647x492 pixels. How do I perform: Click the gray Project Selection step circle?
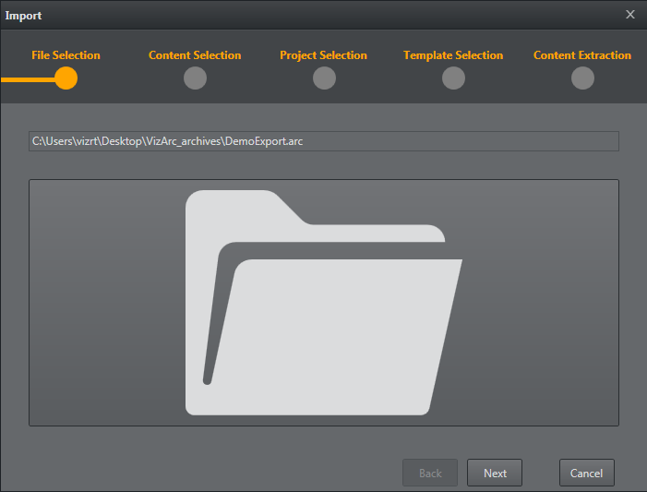pyautogui.click(x=324, y=78)
